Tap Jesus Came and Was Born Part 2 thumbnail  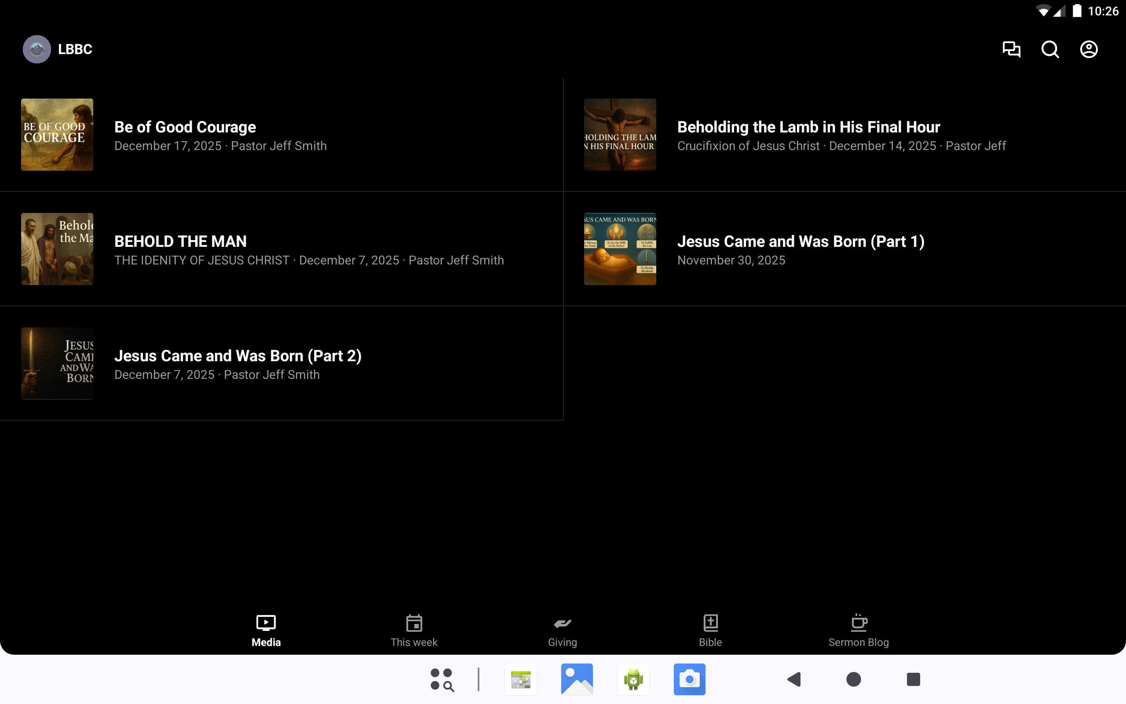[57, 363]
